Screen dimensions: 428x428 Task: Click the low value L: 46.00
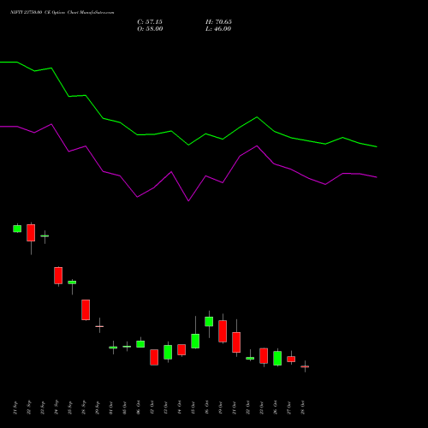(x=218, y=29)
